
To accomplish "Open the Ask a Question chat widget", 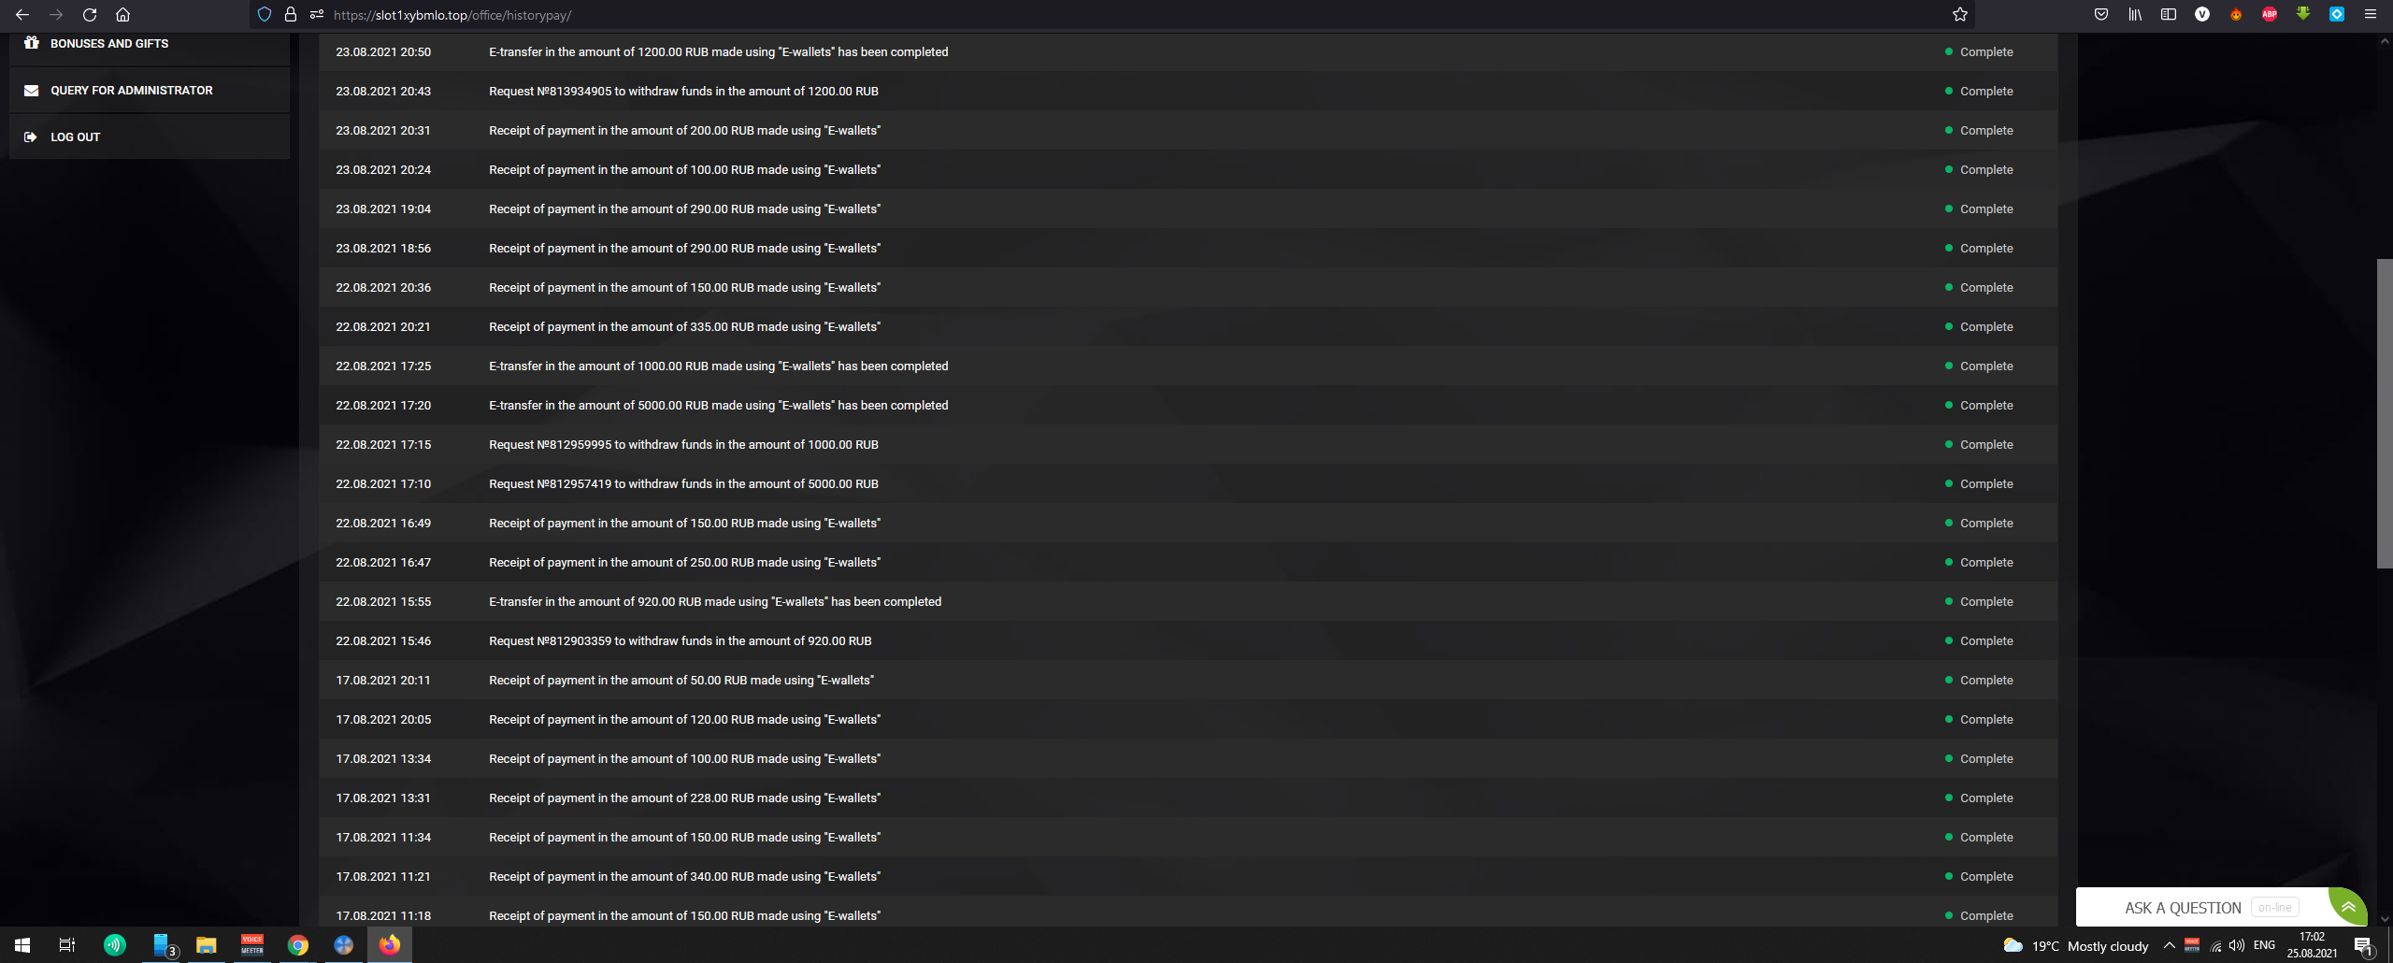I will pos(2183,908).
